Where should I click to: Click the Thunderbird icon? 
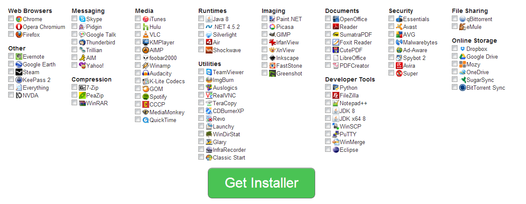[x=82, y=42]
